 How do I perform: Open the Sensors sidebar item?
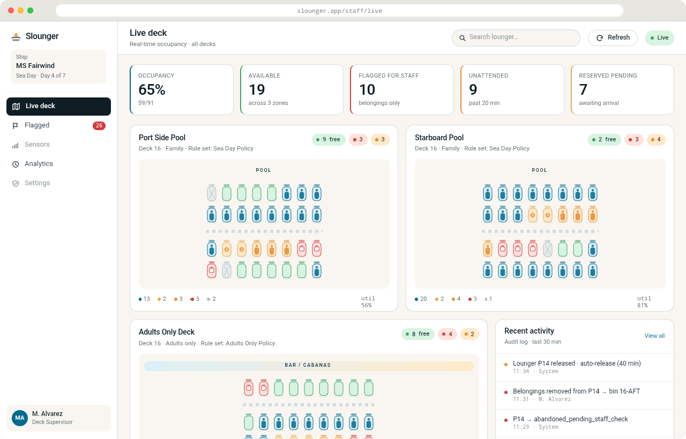[x=58, y=145]
